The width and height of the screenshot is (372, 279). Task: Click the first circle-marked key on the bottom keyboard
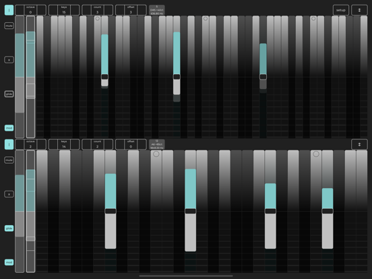[x=156, y=181]
